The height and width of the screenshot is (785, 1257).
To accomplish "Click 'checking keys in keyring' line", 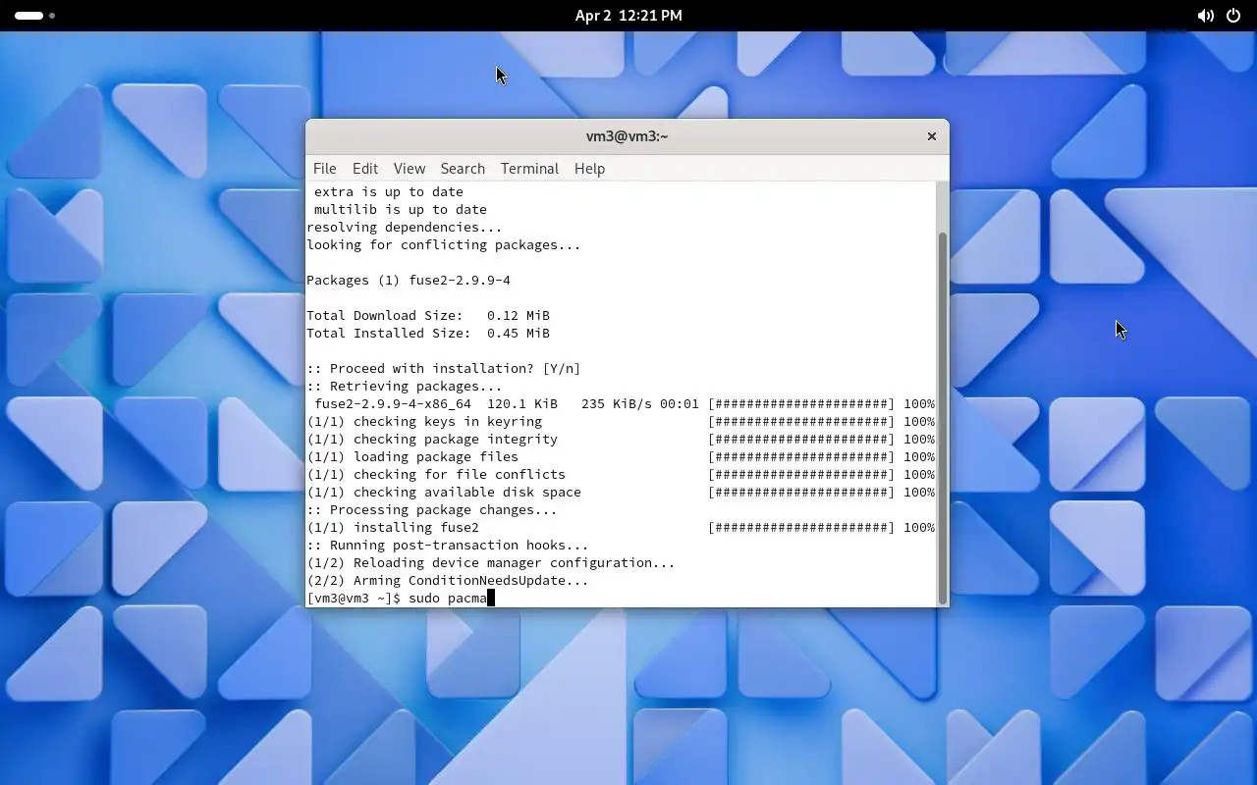I will click(x=621, y=421).
